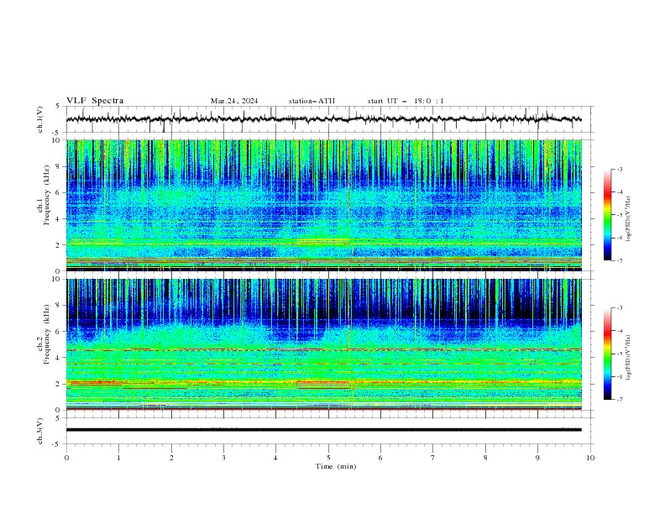
Task: Click the "VLF Spectra" title text
Action: 95,101
